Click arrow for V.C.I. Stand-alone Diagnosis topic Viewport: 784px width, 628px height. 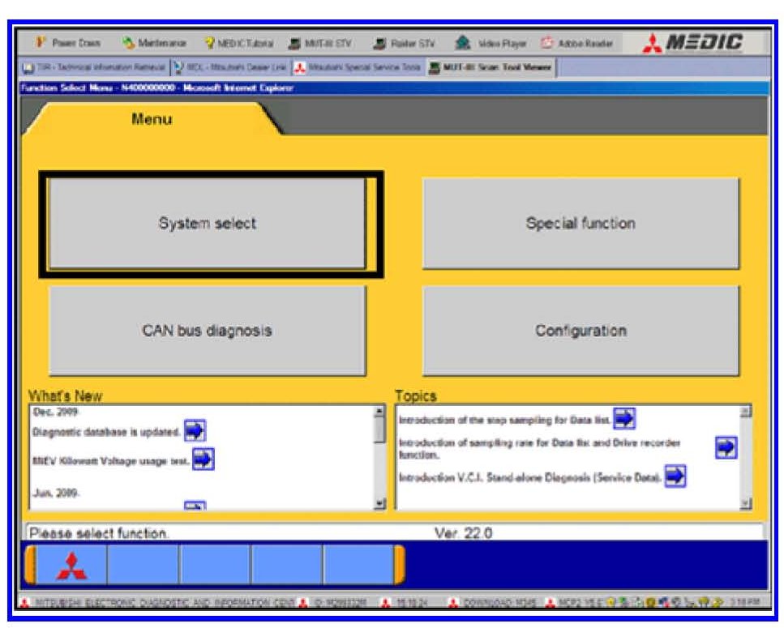click(x=675, y=476)
